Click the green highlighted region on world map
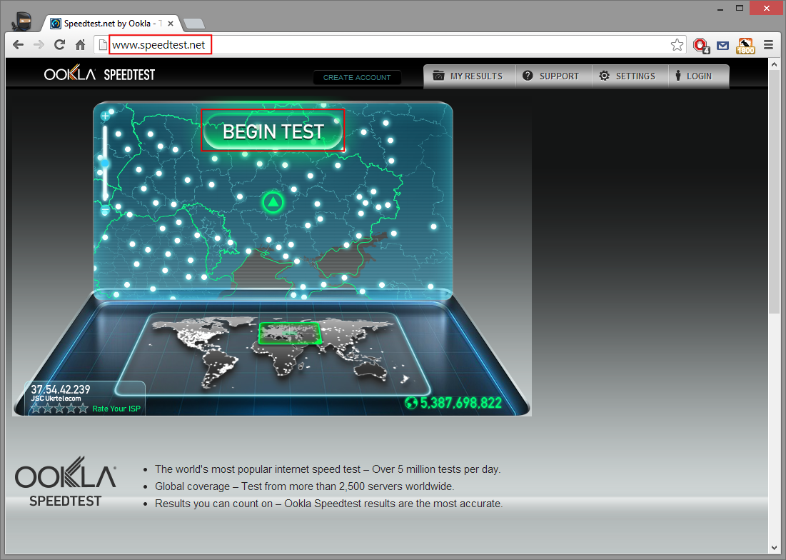The width and height of the screenshot is (786, 560). click(x=290, y=334)
